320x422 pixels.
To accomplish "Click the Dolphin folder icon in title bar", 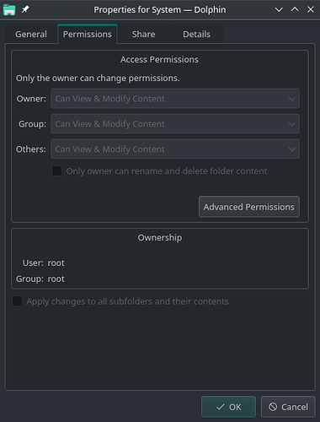I will pyautogui.click(x=9, y=9).
